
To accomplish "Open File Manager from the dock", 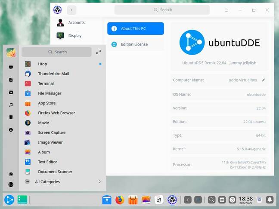I will pos(107,200).
